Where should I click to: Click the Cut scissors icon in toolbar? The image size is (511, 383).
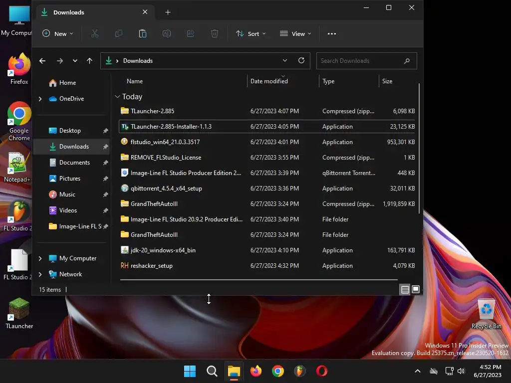(x=94, y=33)
